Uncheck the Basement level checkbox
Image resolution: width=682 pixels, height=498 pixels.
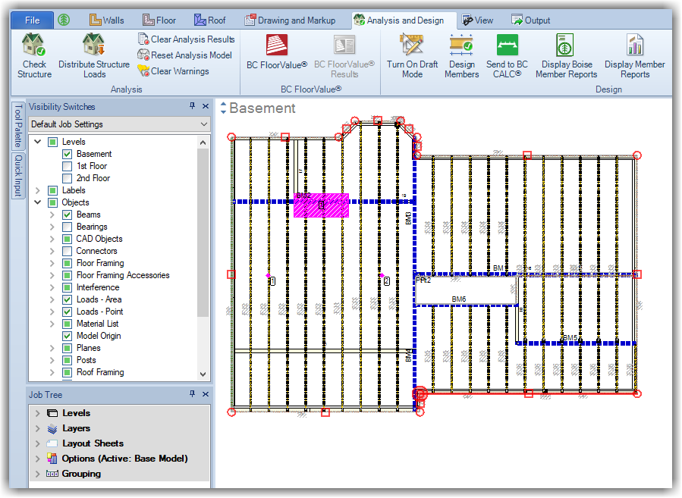[68, 154]
